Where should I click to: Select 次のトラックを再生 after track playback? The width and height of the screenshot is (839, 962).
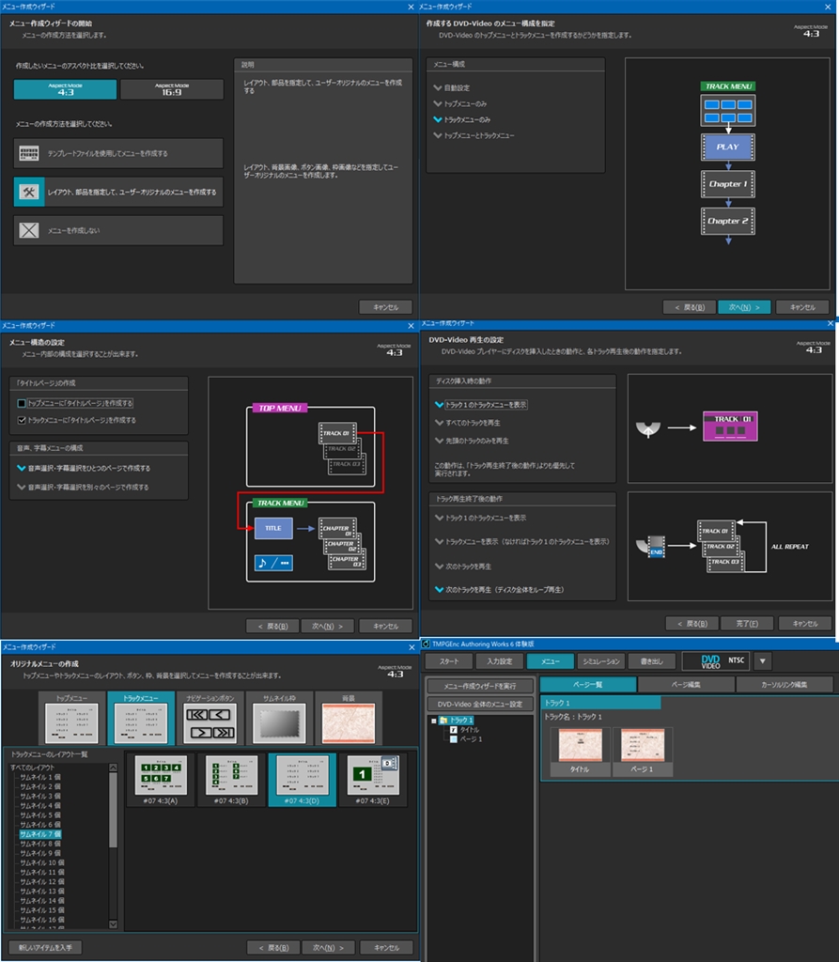coord(463,566)
